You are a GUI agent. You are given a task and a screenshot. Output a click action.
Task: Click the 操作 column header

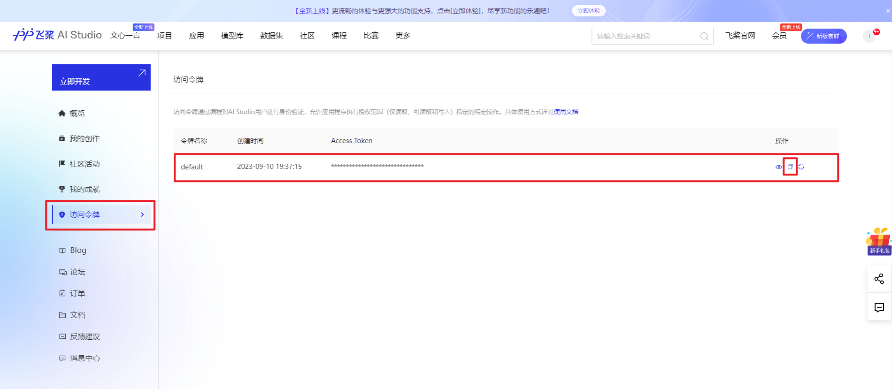tap(782, 141)
